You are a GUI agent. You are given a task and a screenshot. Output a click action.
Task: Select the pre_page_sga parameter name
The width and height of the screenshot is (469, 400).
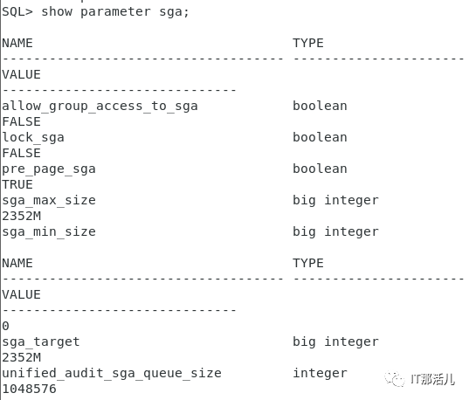pyautogui.click(x=49, y=169)
